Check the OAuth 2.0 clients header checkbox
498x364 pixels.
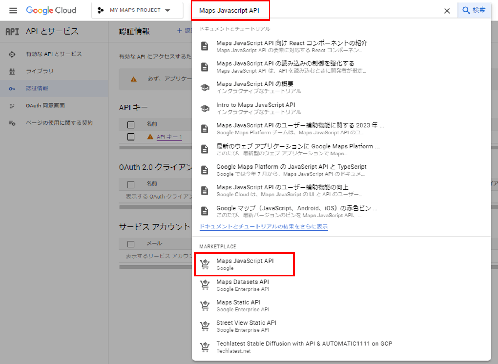[131, 185]
